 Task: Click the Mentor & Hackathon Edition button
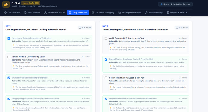click(175, 4)
